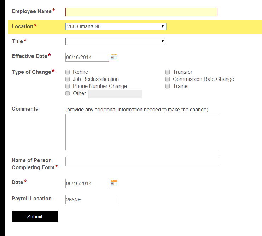This screenshot has height=236, width=262.
Task: Mark the Trainer checkbox
Action: 168,86
